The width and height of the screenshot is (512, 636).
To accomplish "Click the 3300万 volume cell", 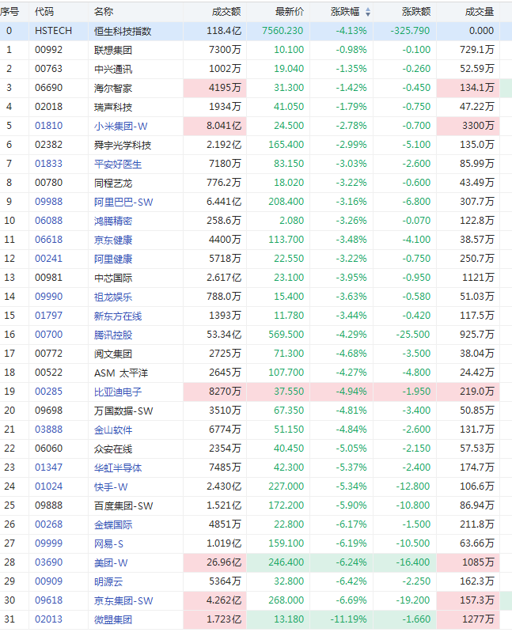I will tap(478, 126).
